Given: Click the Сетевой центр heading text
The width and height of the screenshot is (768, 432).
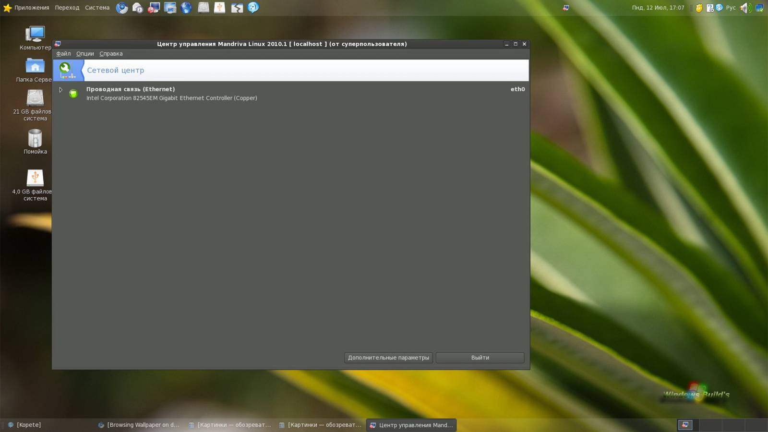Looking at the screenshot, I should click(116, 70).
